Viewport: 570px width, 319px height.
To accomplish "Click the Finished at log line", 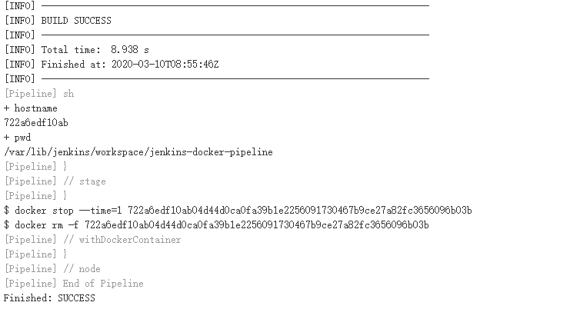I will coord(112,64).
